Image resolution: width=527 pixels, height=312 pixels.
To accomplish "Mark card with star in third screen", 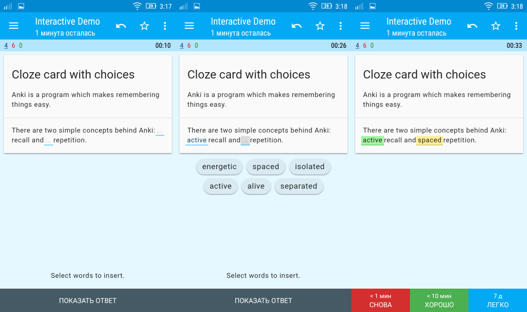I will (x=496, y=26).
